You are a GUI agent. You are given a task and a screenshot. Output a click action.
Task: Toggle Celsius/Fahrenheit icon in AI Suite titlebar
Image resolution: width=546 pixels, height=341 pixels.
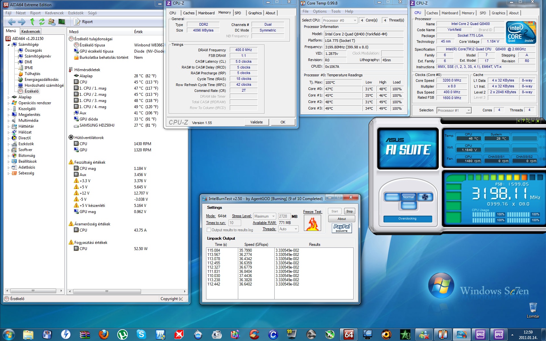click(528, 121)
